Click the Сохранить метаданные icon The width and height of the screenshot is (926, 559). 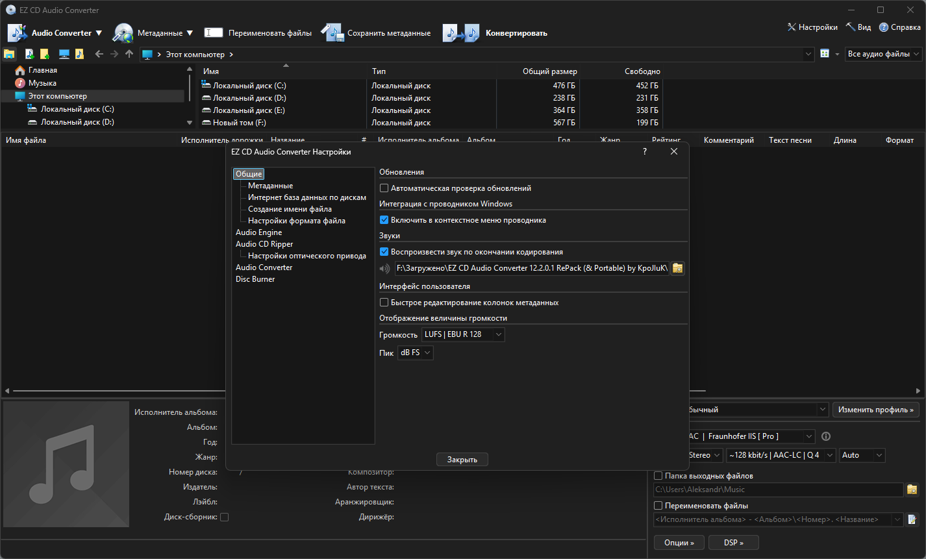click(x=332, y=32)
